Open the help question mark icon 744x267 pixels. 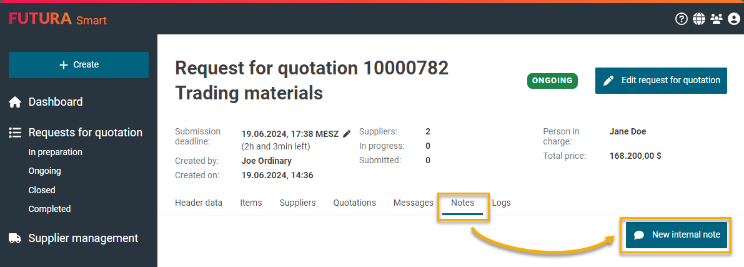682,19
